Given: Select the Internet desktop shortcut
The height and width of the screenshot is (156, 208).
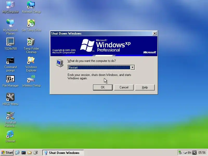Looking at the screenshot, I should pos(10,136).
